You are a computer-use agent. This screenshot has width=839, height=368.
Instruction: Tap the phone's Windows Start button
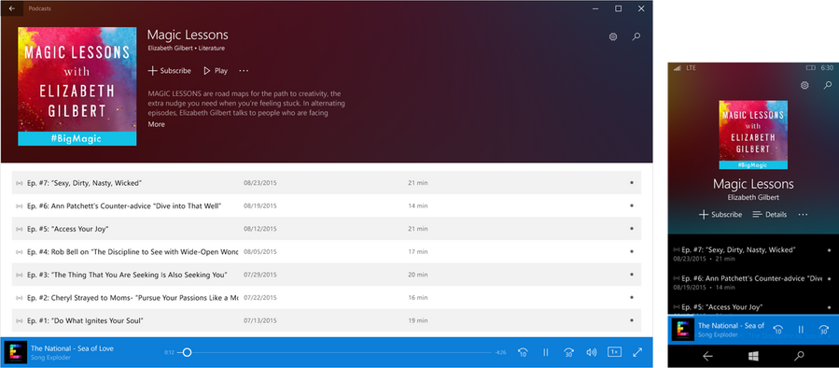(753, 356)
